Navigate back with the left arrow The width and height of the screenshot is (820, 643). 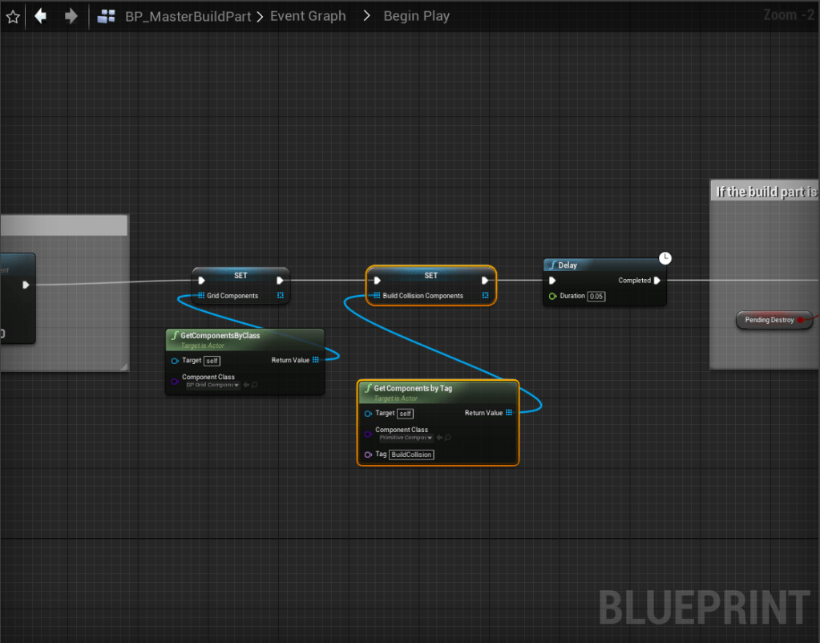40,16
